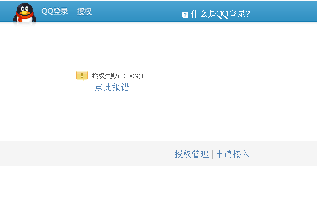Click the divider between QQ登录 and 授权
Viewport: 317px width, 197px height.
tap(72, 11)
